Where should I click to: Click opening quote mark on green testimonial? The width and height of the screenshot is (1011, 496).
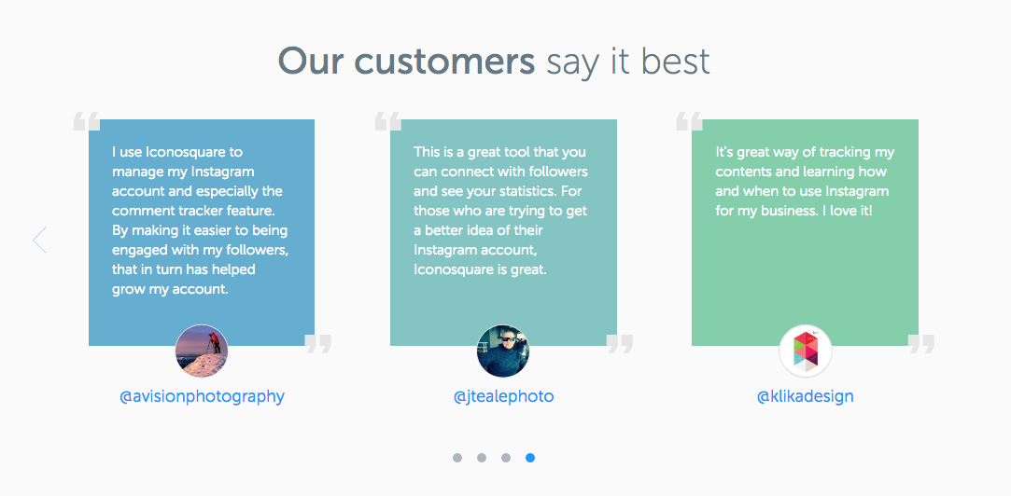689,122
